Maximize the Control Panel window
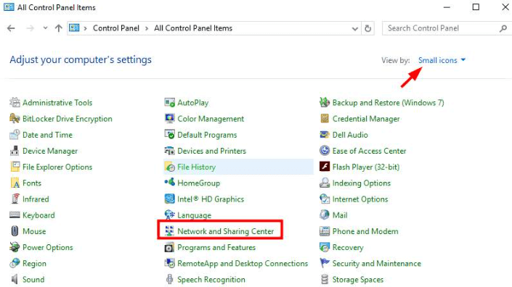The image size is (512, 287). (x=476, y=7)
